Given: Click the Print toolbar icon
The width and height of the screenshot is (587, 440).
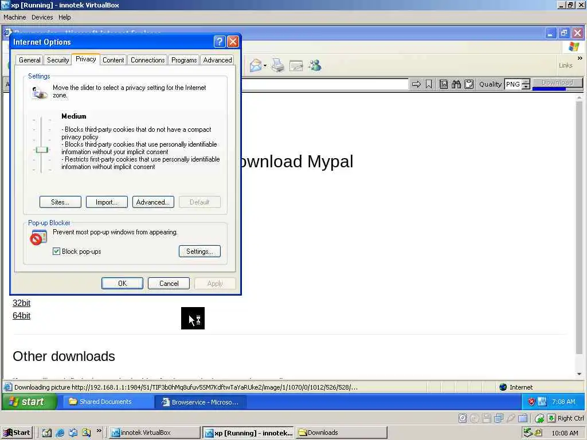Looking at the screenshot, I should click(x=277, y=65).
